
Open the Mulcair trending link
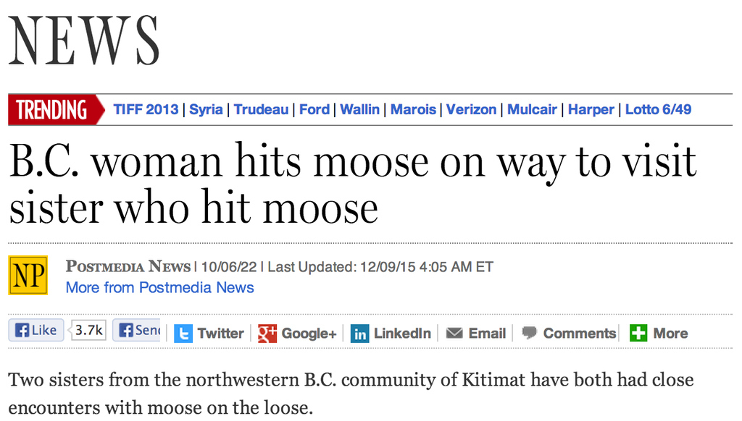click(x=532, y=110)
